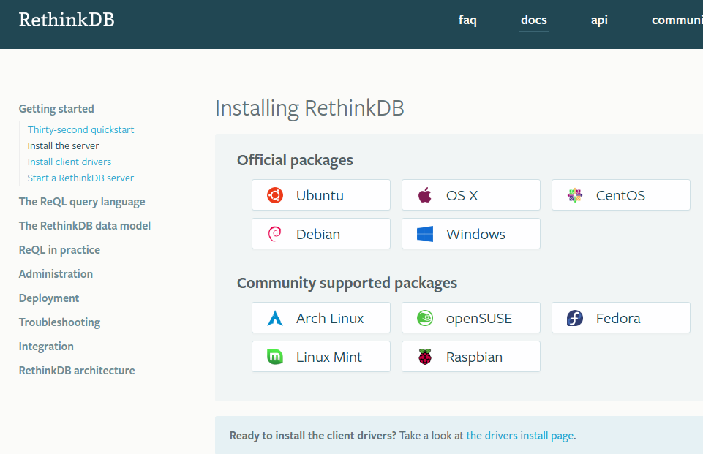Image resolution: width=703 pixels, height=454 pixels.
Task: Expand the RethinkDB architecture section
Action: (77, 370)
